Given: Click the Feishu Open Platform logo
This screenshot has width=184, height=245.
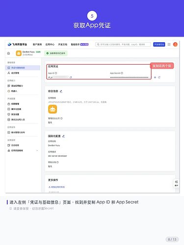Looking at the screenshot, I should pyautogui.click(x=17, y=45).
